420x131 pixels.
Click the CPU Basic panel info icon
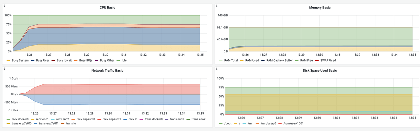click(4, 6)
